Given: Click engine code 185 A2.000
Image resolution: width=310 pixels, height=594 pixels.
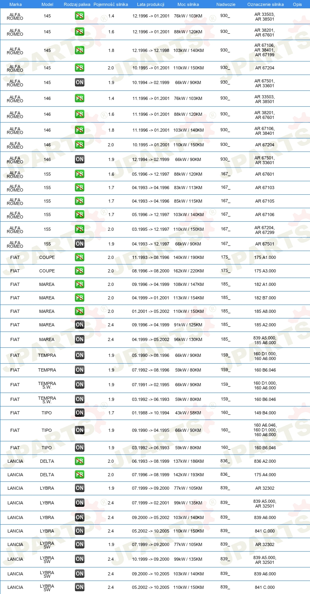Looking at the screenshot, I should 265,325.
